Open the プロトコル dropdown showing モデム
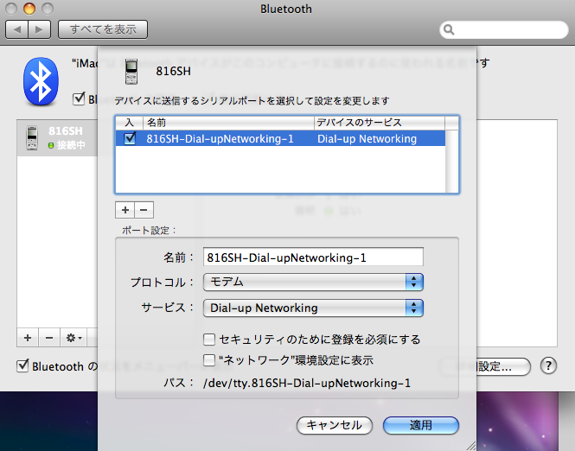This screenshot has width=575, height=451. tap(313, 282)
